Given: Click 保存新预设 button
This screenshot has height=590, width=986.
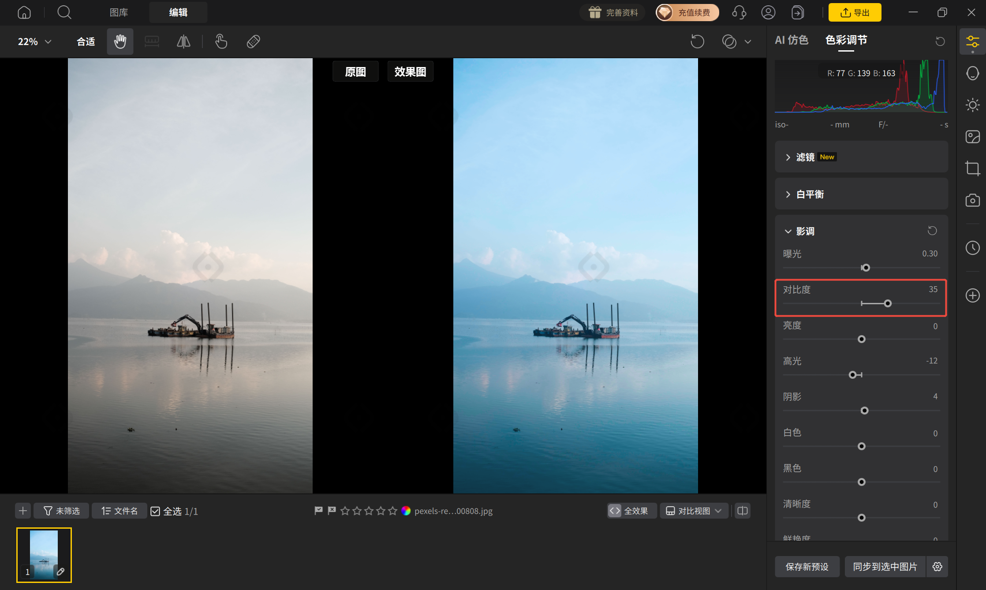Looking at the screenshot, I should pos(807,567).
